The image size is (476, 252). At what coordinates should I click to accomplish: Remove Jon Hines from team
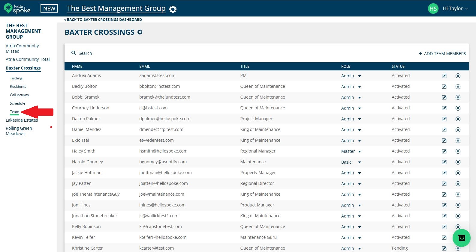click(x=458, y=205)
